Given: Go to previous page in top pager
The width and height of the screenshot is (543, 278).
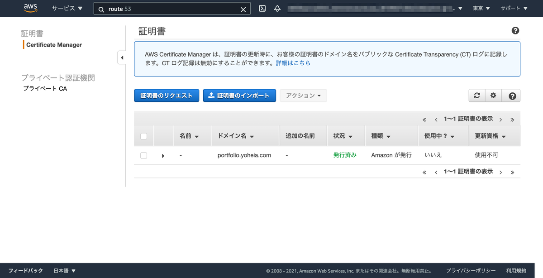Looking at the screenshot, I should pos(436,120).
